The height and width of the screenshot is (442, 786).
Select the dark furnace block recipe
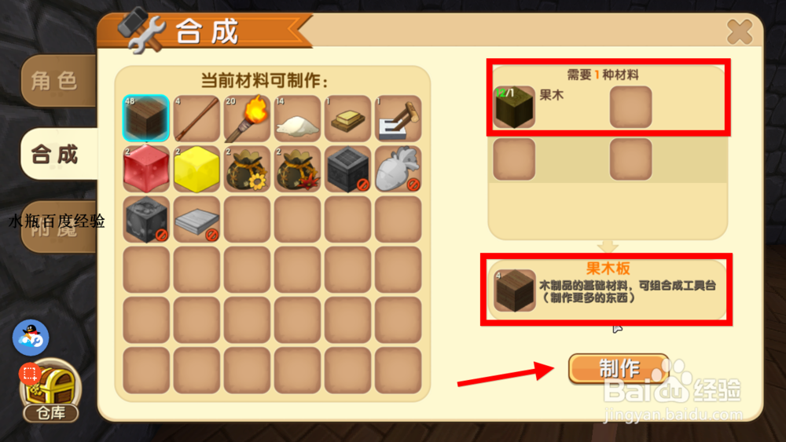tap(348, 169)
